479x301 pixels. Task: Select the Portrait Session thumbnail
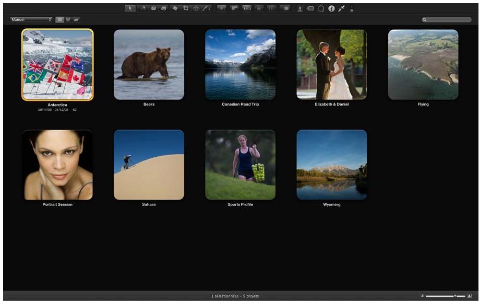[x=57, y=165]
